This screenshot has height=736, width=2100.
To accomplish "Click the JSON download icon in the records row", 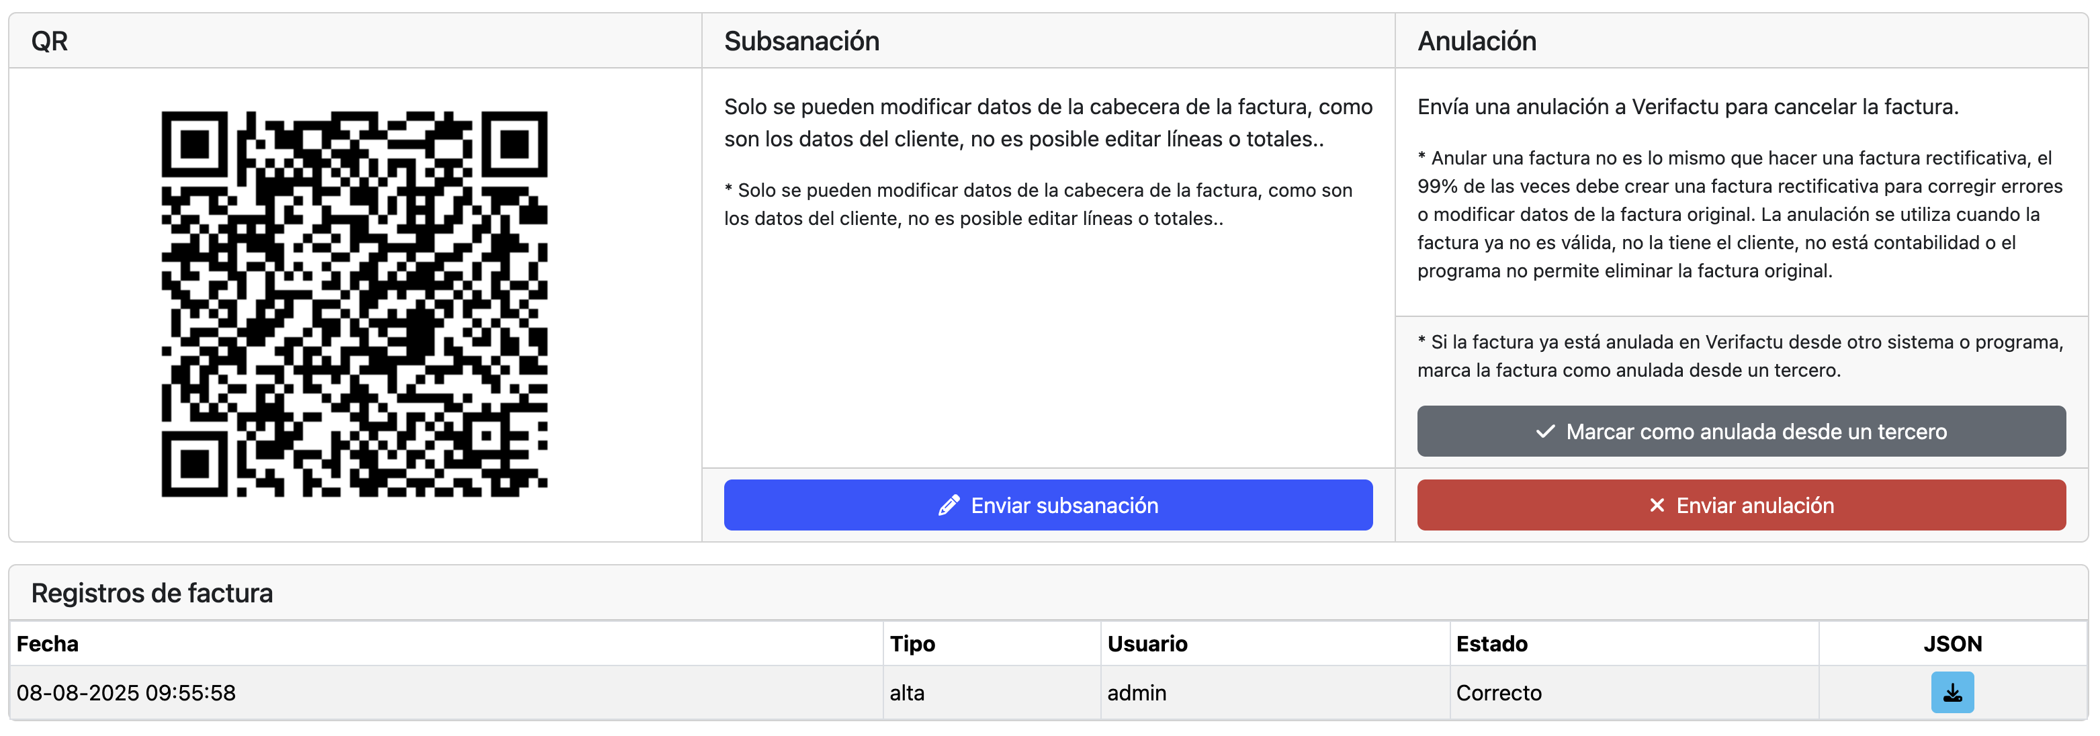I will pos(1952,692).
